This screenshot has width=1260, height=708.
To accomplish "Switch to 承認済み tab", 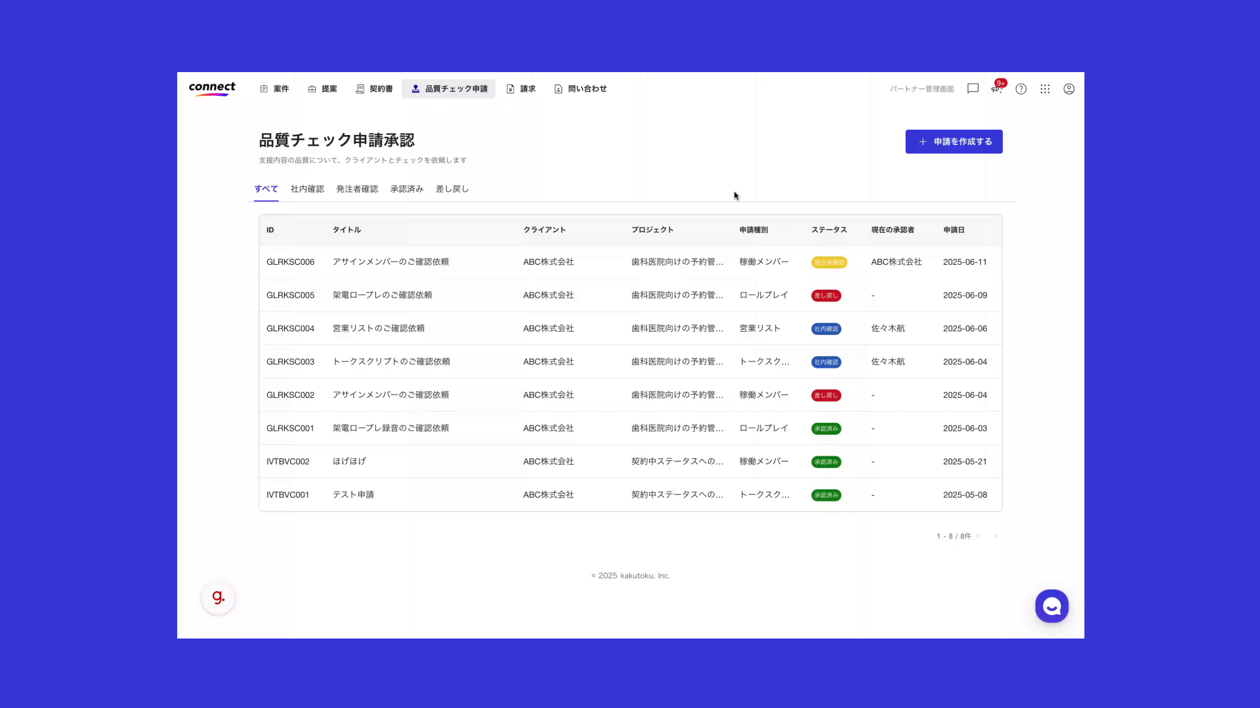I will click(407, 189).
